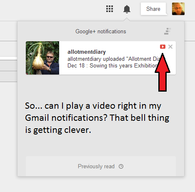195x192 pixels.
Task: Click the 'Gmail notifications? That bell thing' line
Action: [x=97, y=118]
